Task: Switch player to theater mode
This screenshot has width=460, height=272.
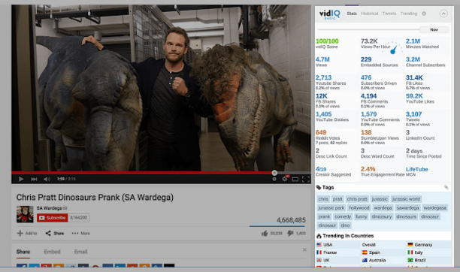Action: [295, 179]
